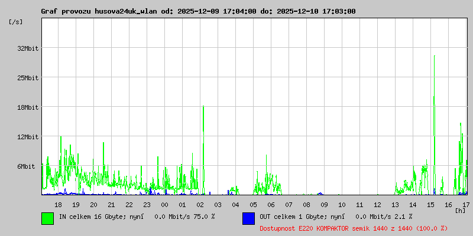Click the hour label '08' on x-axis
Image resolution: width=473 pixels, height=236 pixels.
point(306,205)
